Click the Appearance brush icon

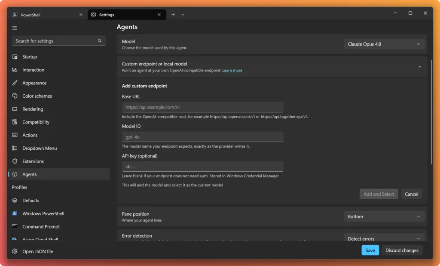[x=15, y=83]
